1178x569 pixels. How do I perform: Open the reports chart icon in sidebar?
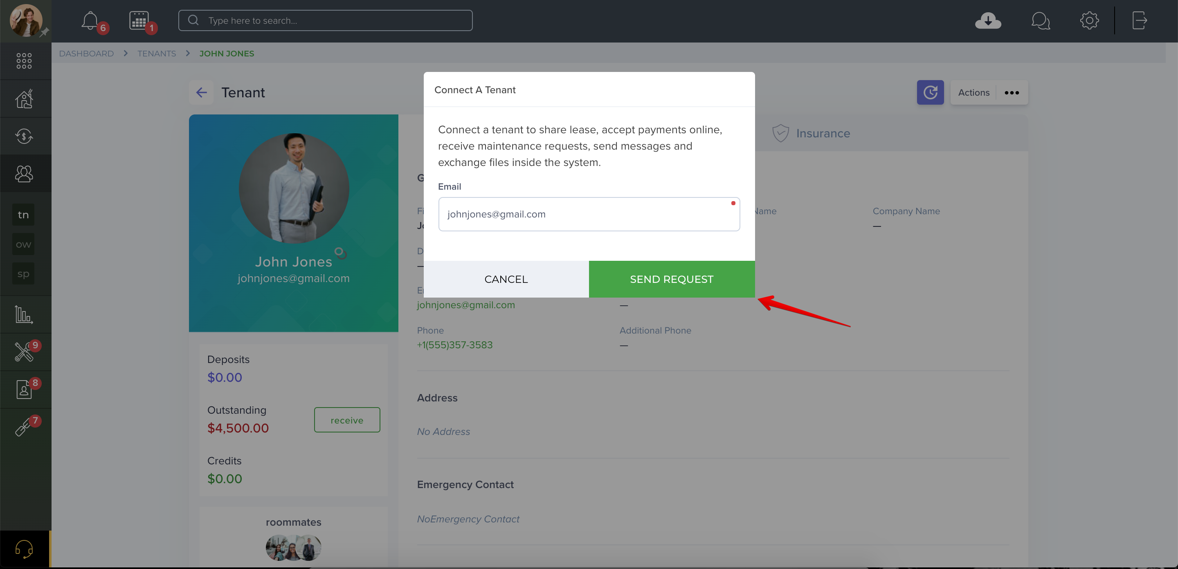coord(24,314)
